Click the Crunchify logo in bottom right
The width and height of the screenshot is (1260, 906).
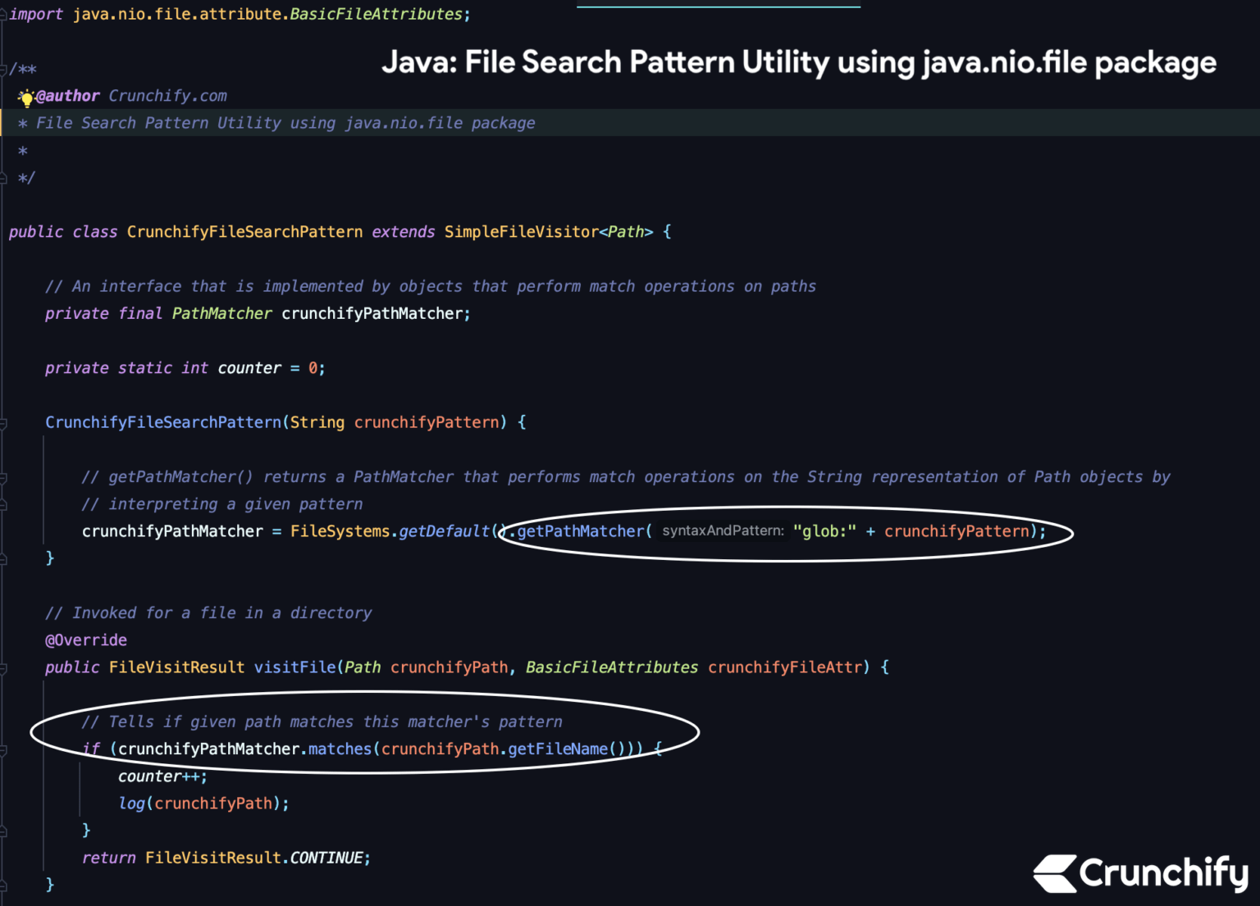[x=1140, y=872]
